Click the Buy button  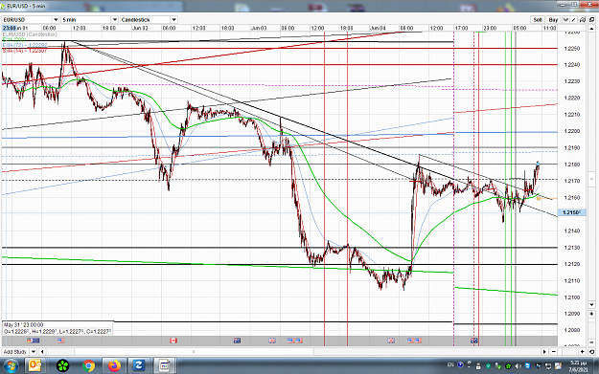pos(553,19)
